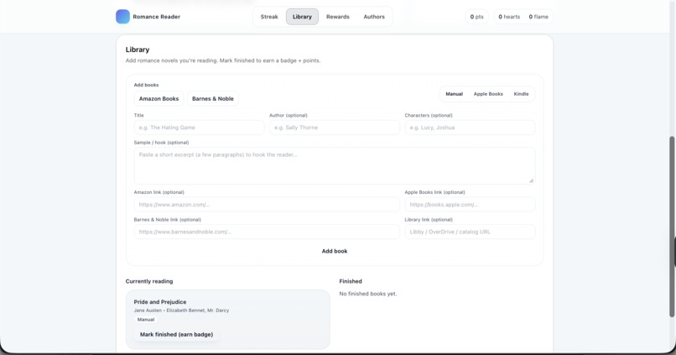Viewport: 676px width, 355px height.
Task: Select Kindle entry mode
Action: (x=521, y=94)
